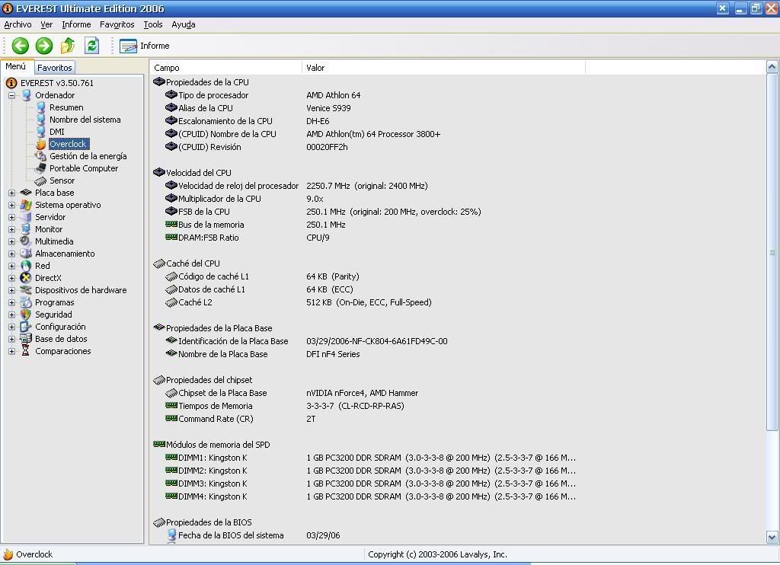Open the Favoritos menu
This screenshot has height=565, width=780.
tap(117, 24)
